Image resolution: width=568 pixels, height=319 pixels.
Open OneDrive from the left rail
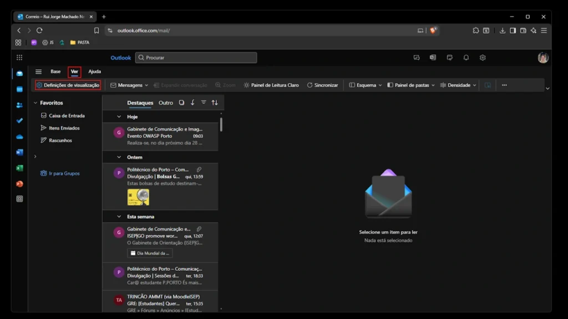coord(19,136)
